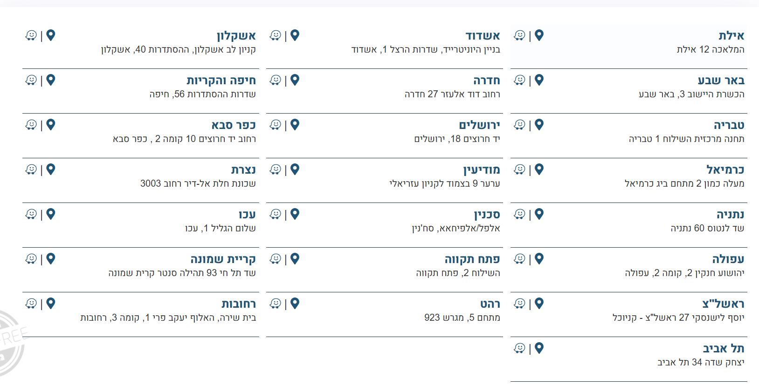Image resolution: width=759 pixels, height=385 pixels.
Task: Select the Waze icon next to Netanya
Action: click(x=519, y=214)
